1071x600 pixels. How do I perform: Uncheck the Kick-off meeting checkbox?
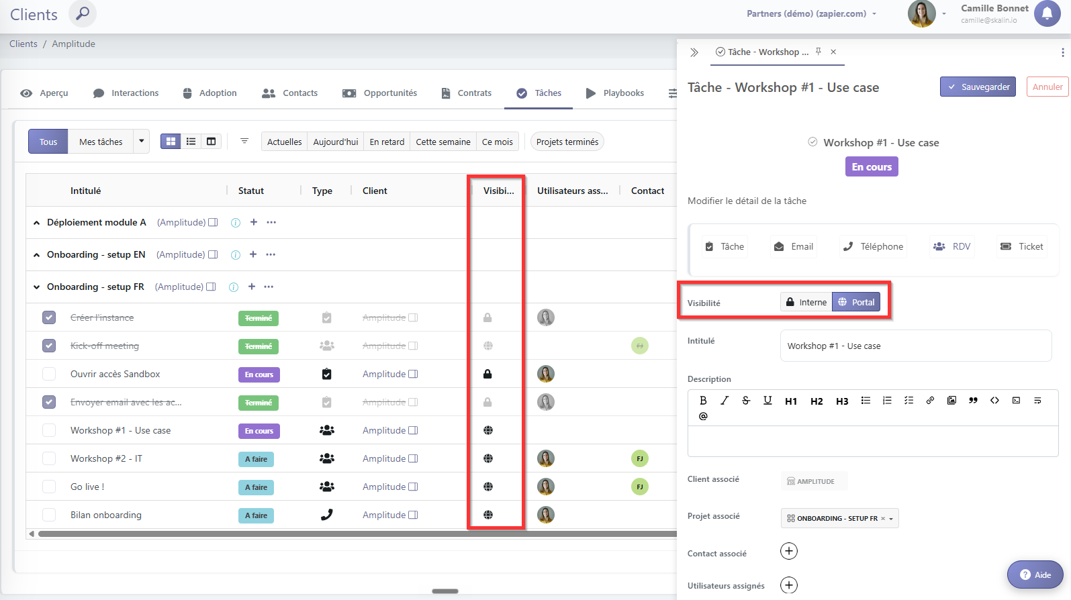click(49, 346)
